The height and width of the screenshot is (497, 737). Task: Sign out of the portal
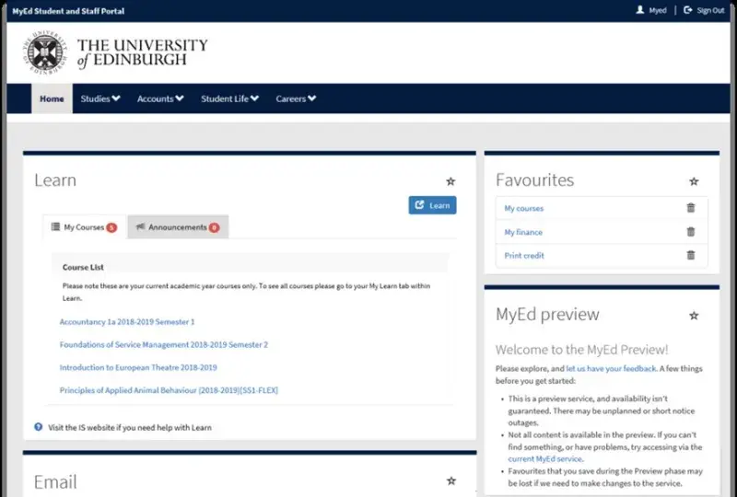coord(704,10)
